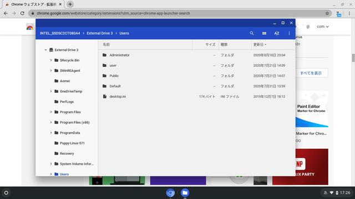Click the あ input method indicator
This screenshot has height=199, width=355.
(326, 193)
